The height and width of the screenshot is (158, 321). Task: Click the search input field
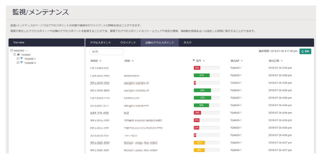(107, 52)
